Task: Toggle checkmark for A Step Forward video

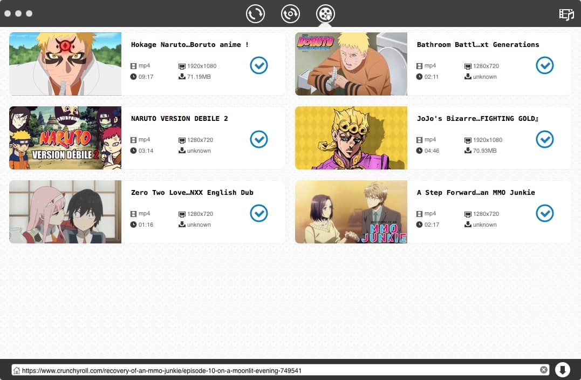Action: (545, 213)
